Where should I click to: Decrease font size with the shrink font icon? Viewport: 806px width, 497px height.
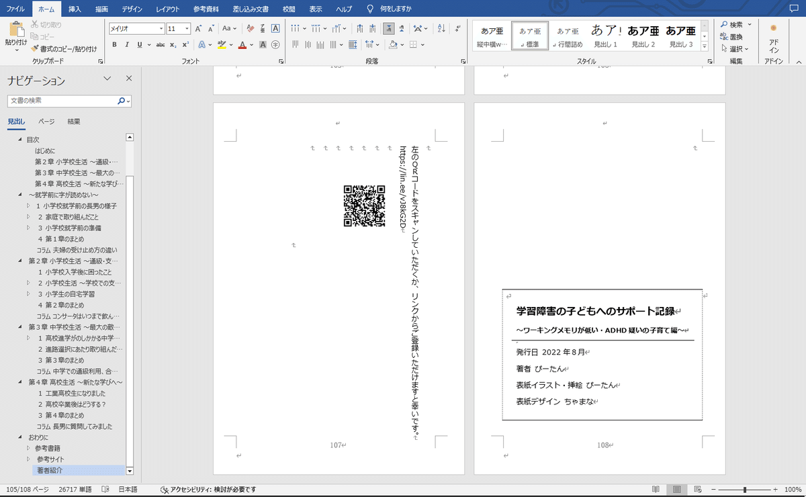pos(211,29)
